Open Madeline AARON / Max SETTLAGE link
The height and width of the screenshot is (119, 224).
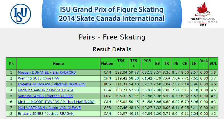tap(46, 90)
